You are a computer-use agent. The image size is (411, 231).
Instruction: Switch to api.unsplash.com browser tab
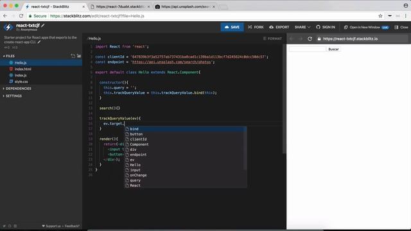tap(185, 6)
